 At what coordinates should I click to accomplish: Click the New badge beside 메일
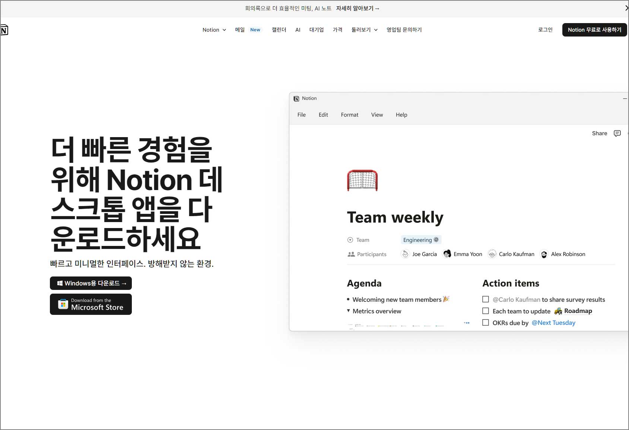(x=255, y=30)
